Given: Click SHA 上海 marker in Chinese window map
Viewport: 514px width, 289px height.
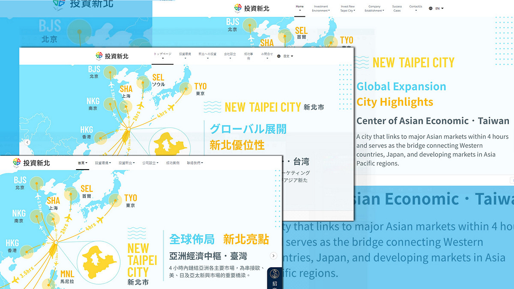Looking at the screenshot, I should click(x=53, y=219).
